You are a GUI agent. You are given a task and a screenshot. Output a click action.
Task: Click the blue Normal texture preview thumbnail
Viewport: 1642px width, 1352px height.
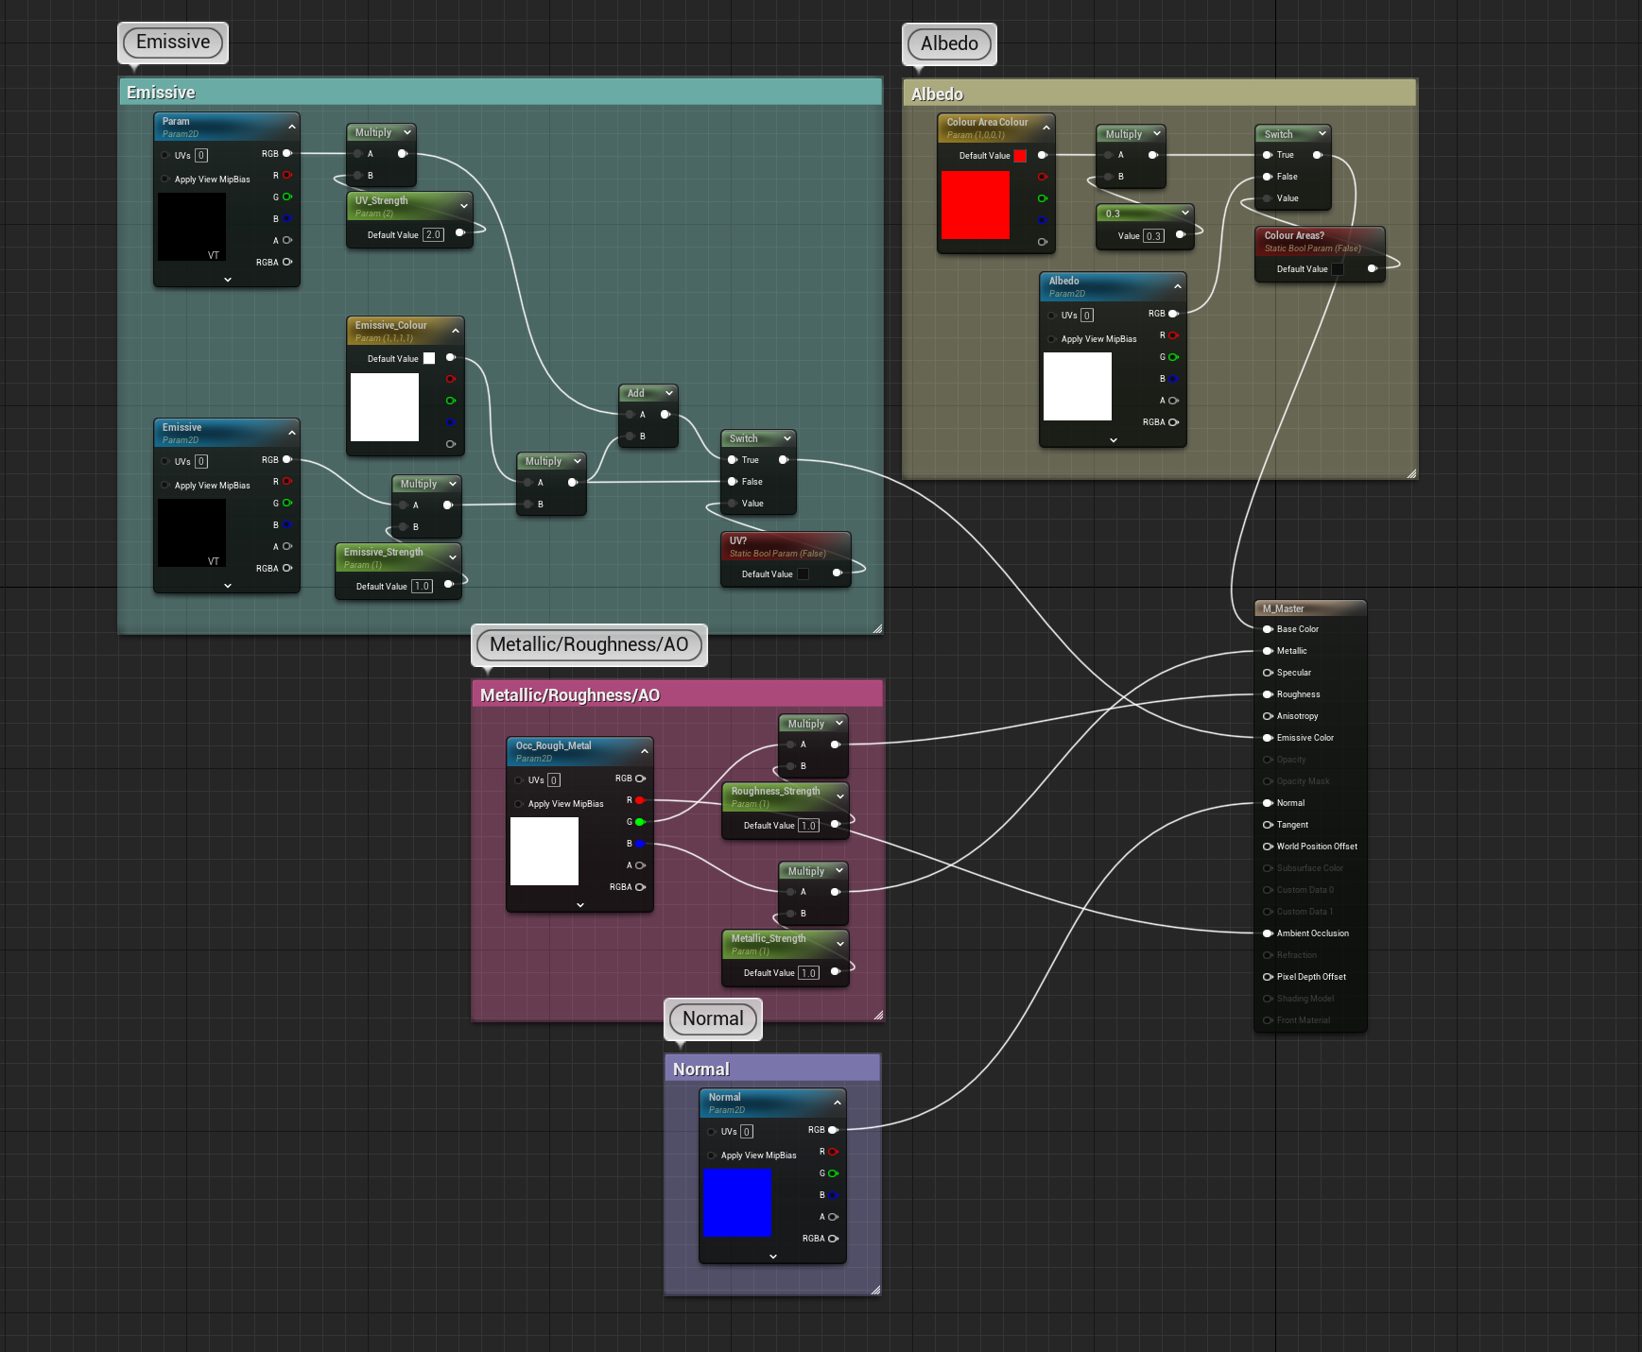[x=736, y=1203]
